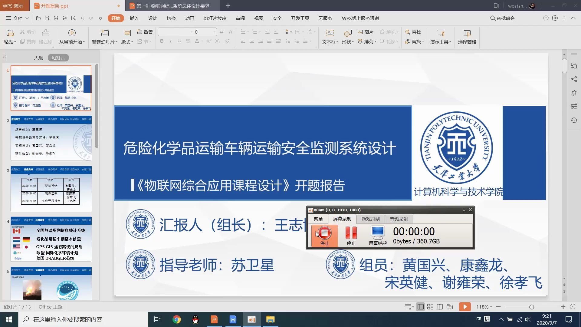Toggle underline formatting
581x327 pixels.
pyautogui.click(x=179, y=41)
